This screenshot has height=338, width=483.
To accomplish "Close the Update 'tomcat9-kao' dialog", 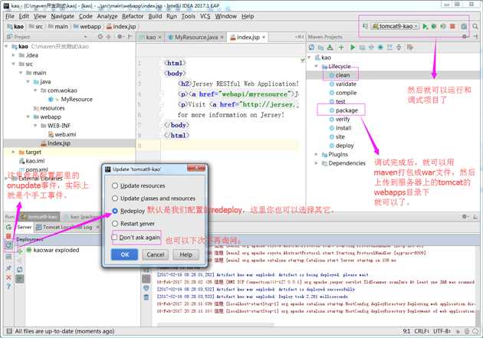I will [196, 168].
